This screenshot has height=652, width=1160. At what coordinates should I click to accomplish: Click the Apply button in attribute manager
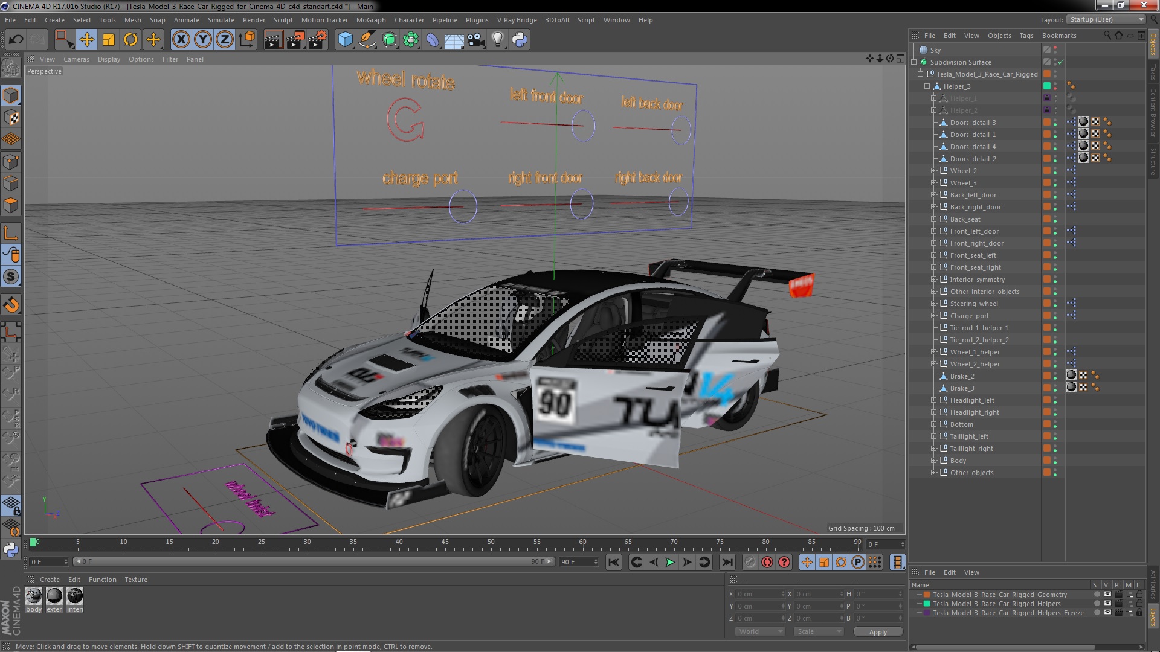(877, 631)
